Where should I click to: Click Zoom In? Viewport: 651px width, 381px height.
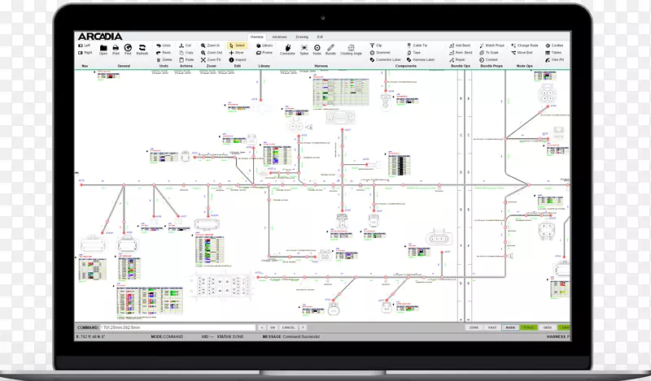tap(211, 45)
